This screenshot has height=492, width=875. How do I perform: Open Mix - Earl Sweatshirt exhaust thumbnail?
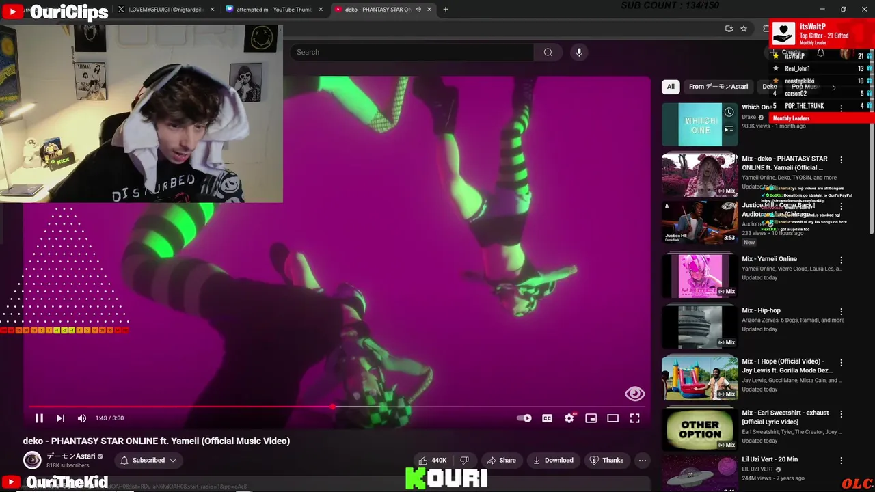(700, 428)
